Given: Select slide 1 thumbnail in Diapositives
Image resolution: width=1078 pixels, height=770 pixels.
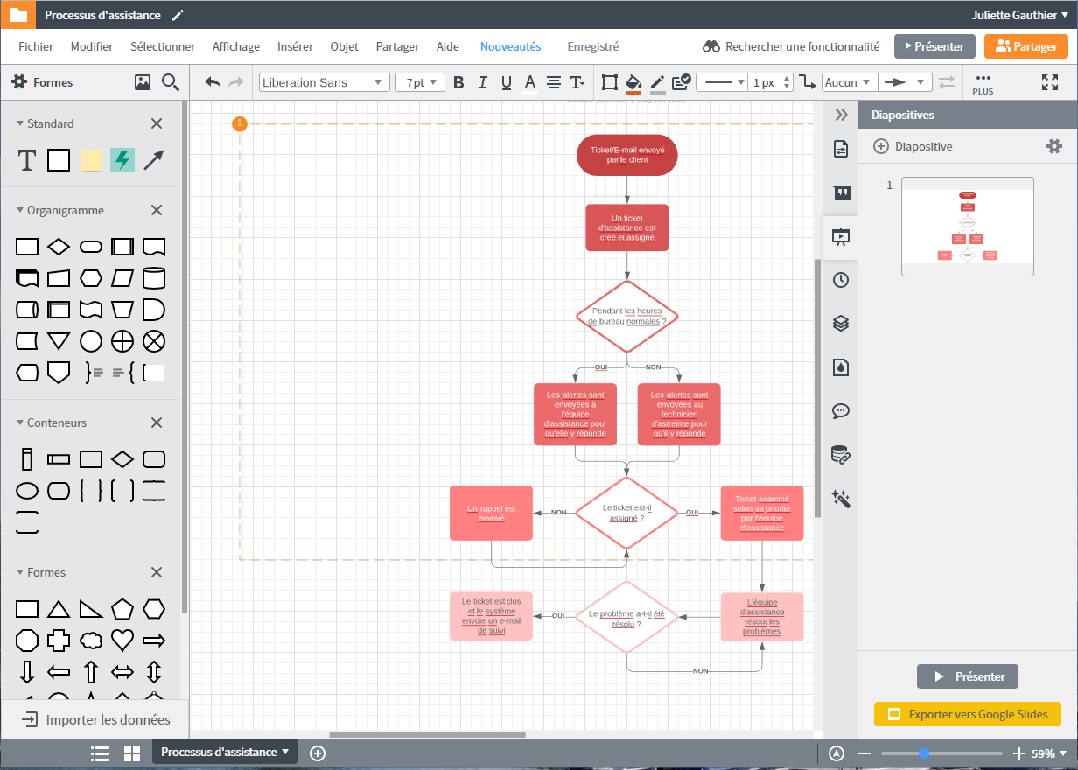Looking at the screenshot, I should click(x=967, y=226).
